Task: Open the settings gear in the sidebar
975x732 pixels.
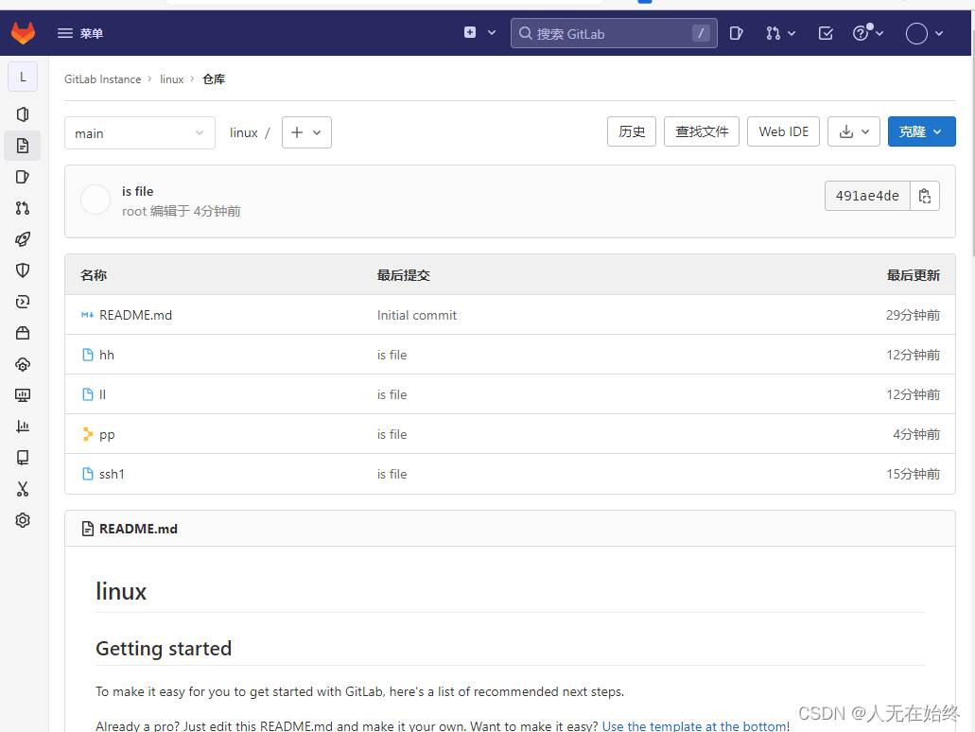Action: [23, 520]
